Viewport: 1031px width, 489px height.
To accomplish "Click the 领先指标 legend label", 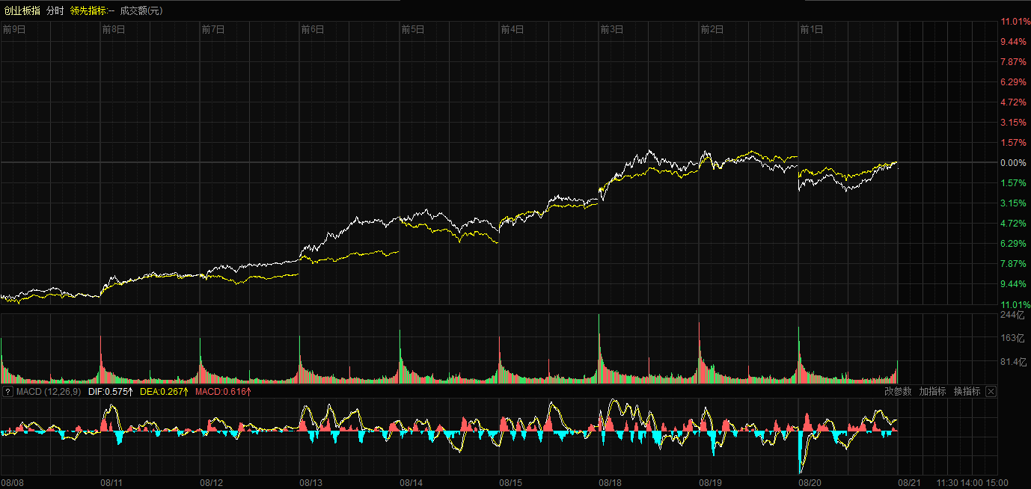I will [91, 10].
